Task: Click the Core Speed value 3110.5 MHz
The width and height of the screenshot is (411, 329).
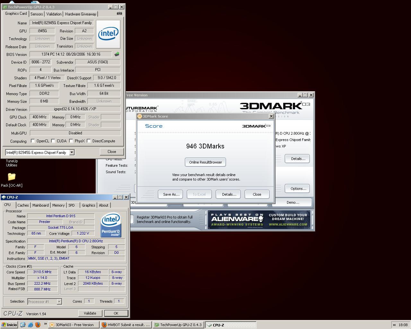Action: 42,272
